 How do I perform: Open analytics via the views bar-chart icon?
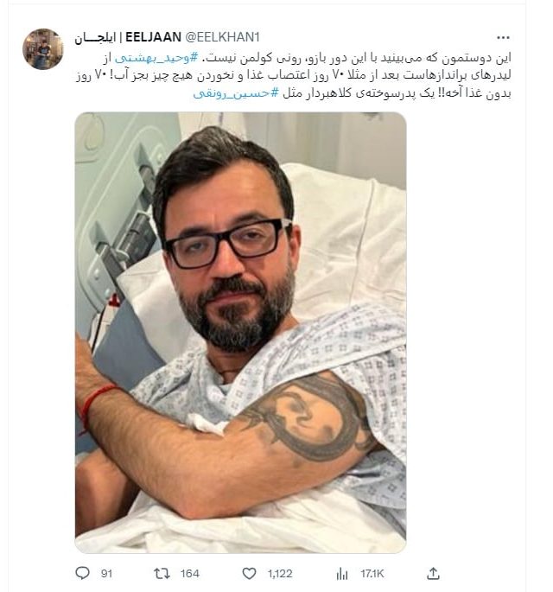[x=342, y=574]
